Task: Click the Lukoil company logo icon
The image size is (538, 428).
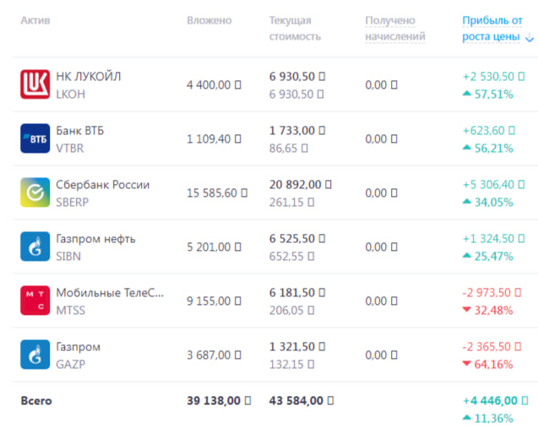Action: coord(35,84)
